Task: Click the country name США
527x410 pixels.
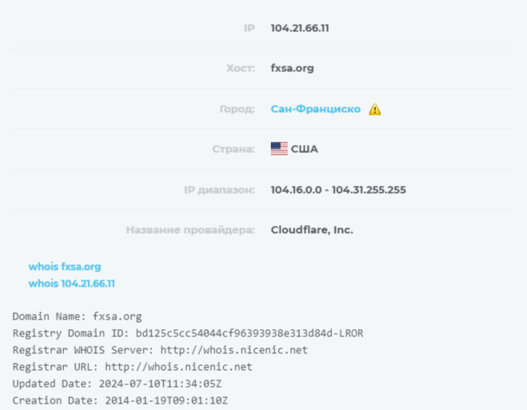Action: 304,149
